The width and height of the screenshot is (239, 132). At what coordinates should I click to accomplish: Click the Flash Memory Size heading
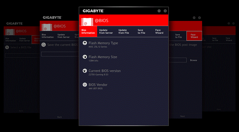pyautogui.click(x=103, y=57)
